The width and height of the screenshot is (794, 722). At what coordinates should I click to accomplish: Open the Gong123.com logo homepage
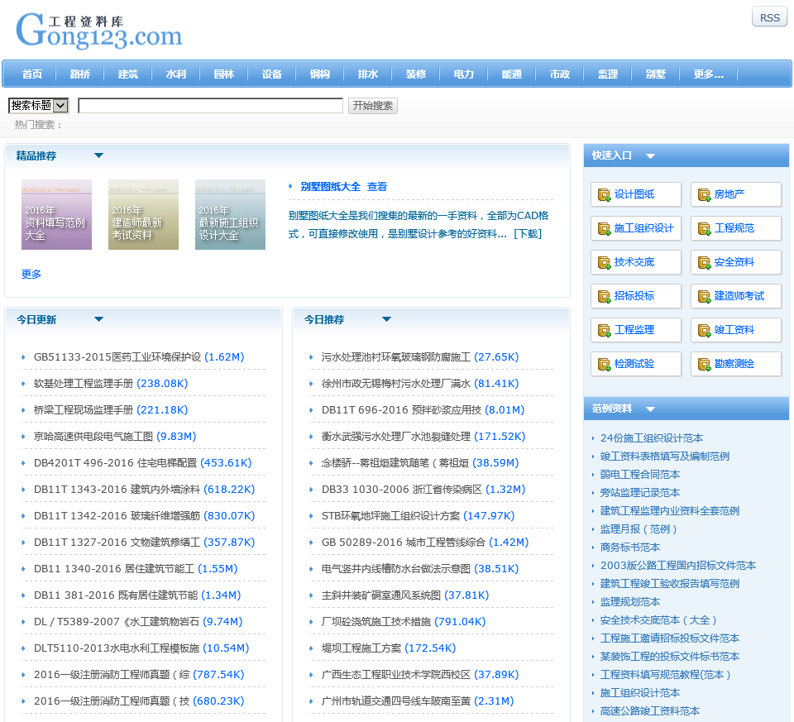(x=99, y=31)
